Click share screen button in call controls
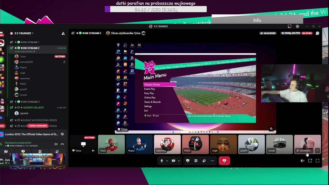Screen dimensions: 329x185 tap(188, 161)
